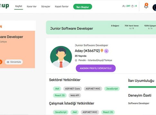Click the Pendik - İstanbul(Asya)/Türkiye location text

(95, 60)
